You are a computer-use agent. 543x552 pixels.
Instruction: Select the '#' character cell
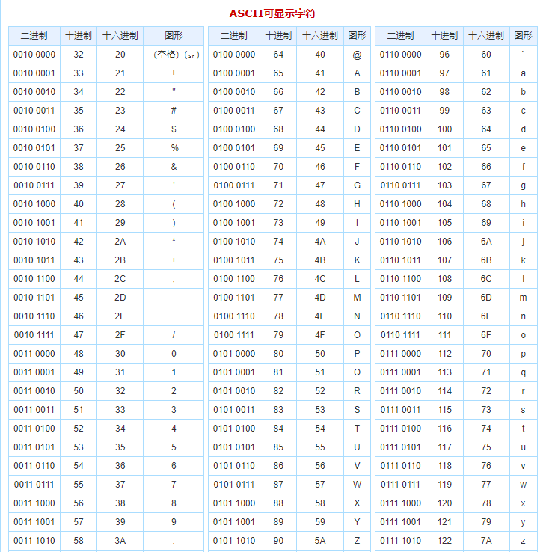tap(174, 111)
